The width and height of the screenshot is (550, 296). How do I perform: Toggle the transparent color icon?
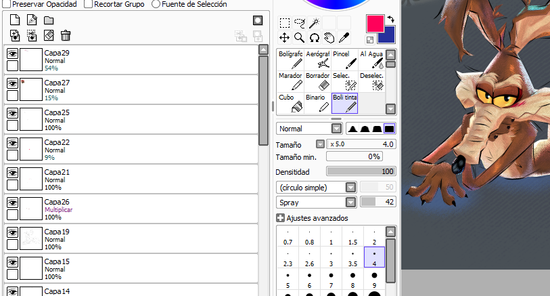point(370,40)
